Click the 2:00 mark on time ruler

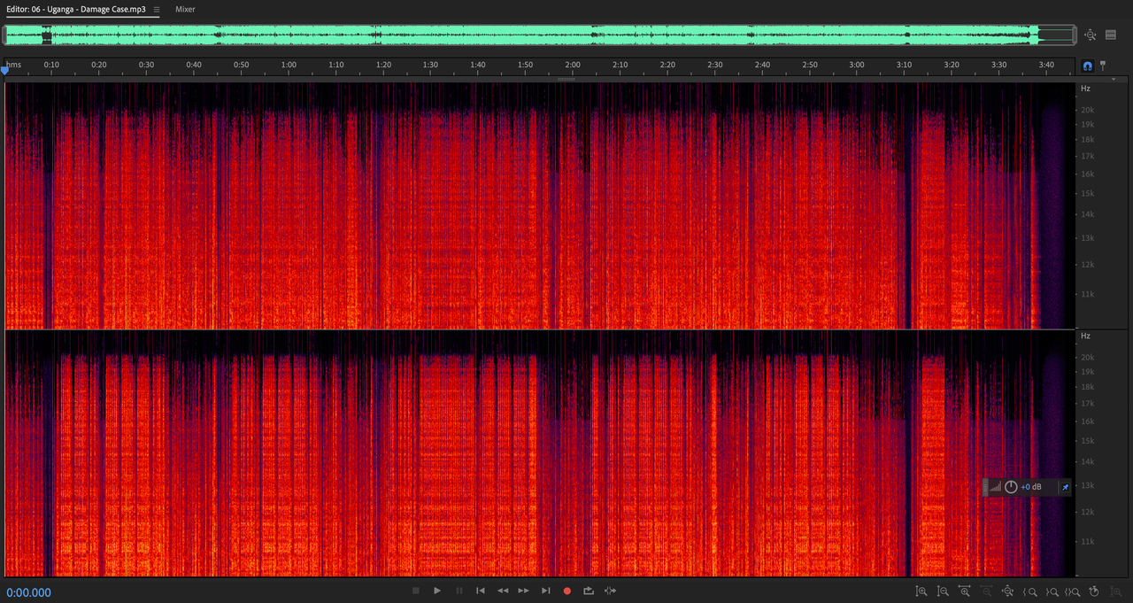click(x=573, y=65)
